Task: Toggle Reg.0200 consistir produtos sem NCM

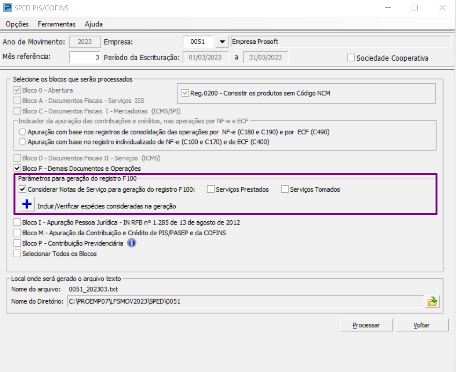Action: (185, 93)
